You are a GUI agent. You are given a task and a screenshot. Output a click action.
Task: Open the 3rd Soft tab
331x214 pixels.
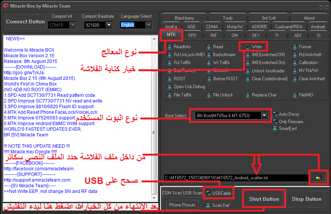(268, 18)
